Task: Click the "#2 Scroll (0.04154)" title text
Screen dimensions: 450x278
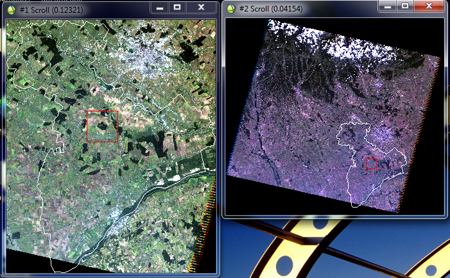Action: click(x=271, y=9)
